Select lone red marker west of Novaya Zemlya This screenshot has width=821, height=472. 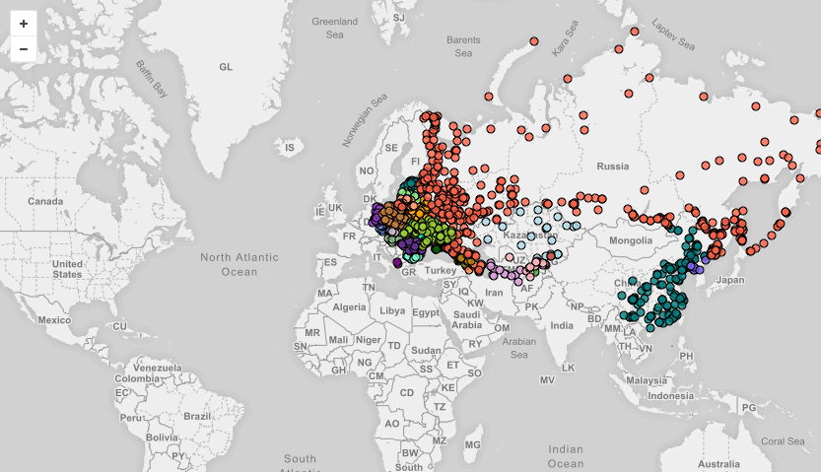(x=489, y=97)
